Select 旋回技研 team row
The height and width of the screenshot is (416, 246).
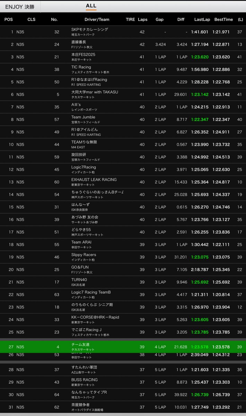click(x=123, y=157)
